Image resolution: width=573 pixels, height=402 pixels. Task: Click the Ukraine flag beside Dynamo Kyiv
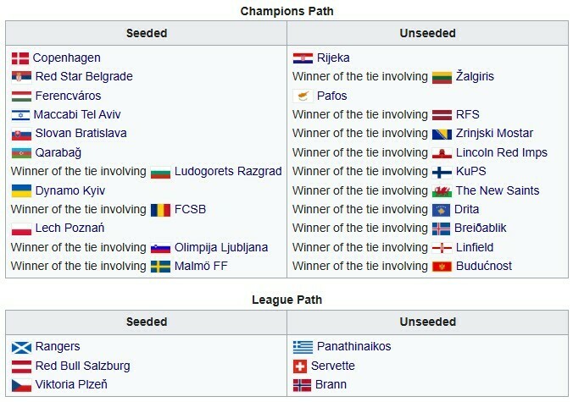(x=20, y=190)
